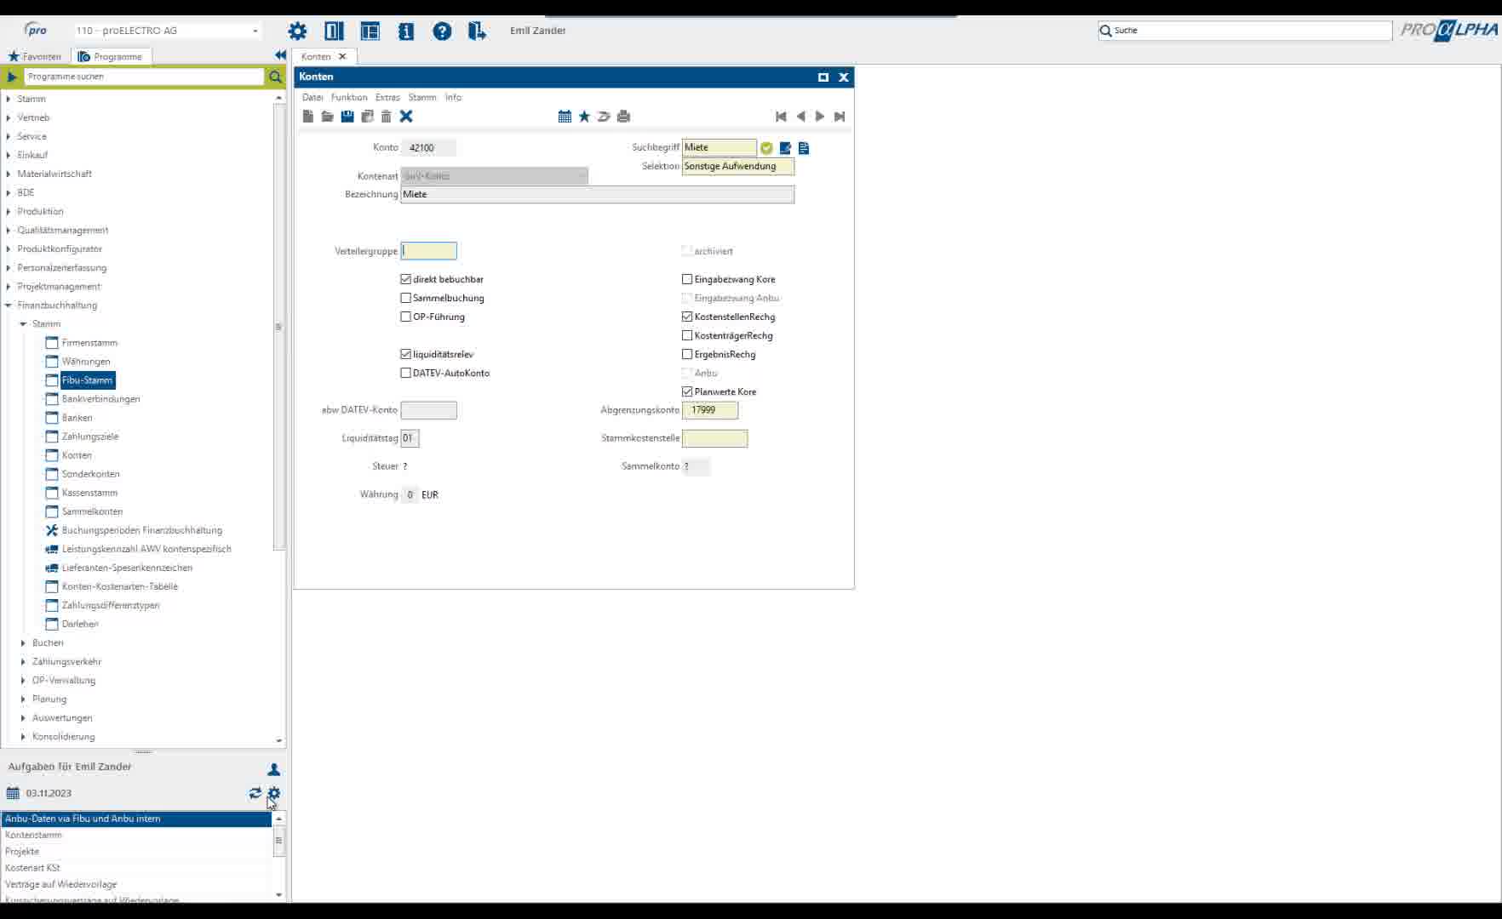Switch to the Favoriten tab

tap(35, 56)
